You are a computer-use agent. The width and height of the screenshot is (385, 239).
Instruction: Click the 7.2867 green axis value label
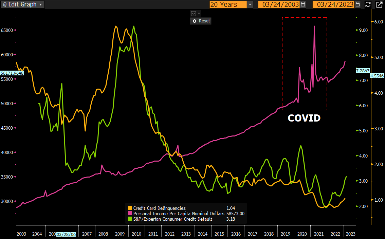pyautogui.click(x=363, y=71)
